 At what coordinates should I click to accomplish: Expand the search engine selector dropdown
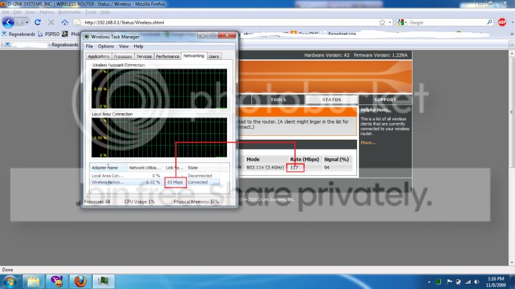(402, 23)
